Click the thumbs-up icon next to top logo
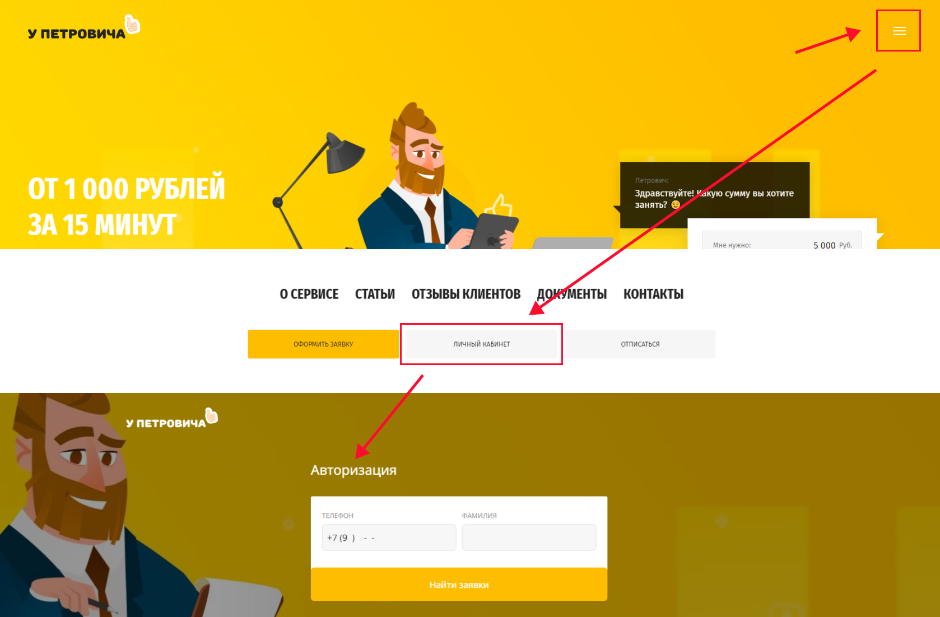The height and width of the screenshot is (617, 940). 133,25
